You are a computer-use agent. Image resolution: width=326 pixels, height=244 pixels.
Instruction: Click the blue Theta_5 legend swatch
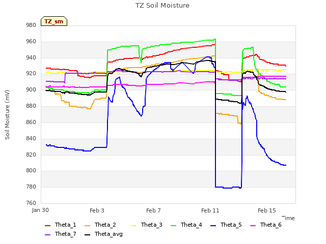coord(213,225)
